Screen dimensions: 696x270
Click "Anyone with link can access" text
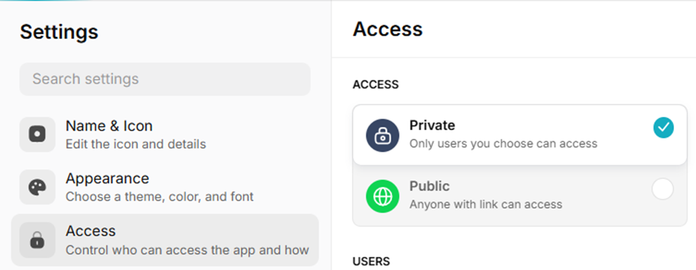[x=485, y=205]
